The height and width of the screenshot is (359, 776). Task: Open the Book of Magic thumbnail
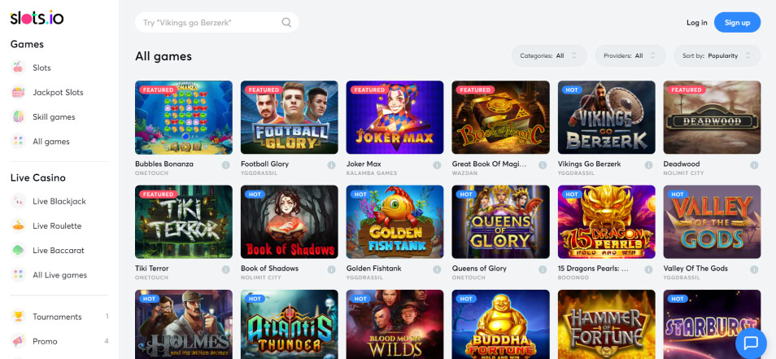[500, 117]
